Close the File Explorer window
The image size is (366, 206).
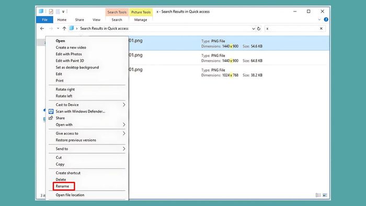click(x=323, y=12)
